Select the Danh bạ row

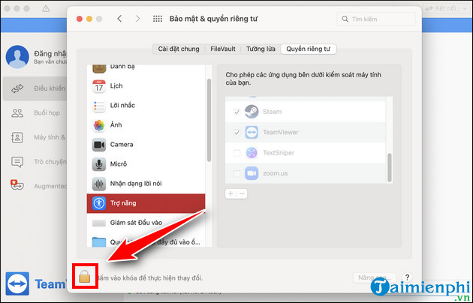point(146,69)
